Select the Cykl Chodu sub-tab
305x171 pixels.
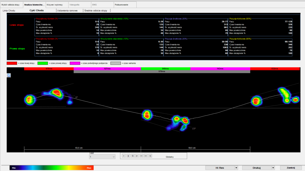[x=37, y=10]
